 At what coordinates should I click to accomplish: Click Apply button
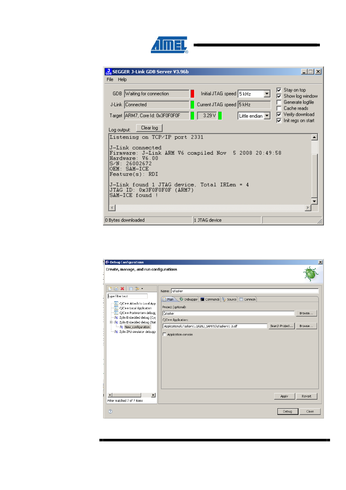click(284, 396)
